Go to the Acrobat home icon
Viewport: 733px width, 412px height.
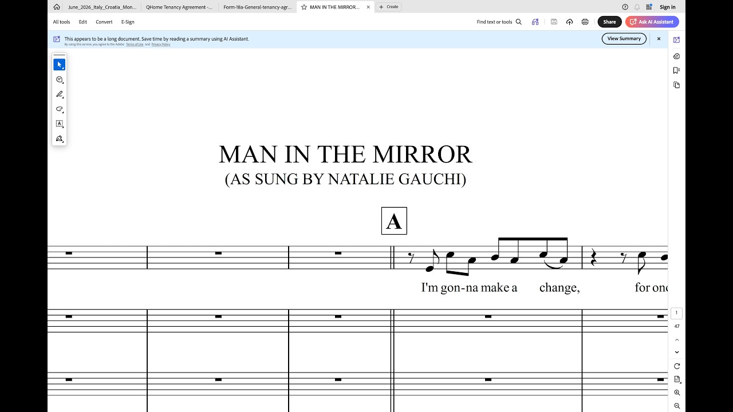(x=57, y=7)
